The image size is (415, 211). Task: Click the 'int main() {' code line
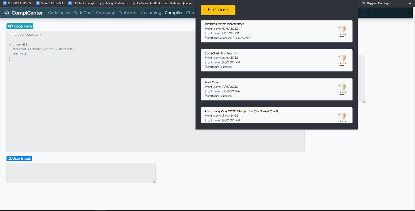(18, 44)
